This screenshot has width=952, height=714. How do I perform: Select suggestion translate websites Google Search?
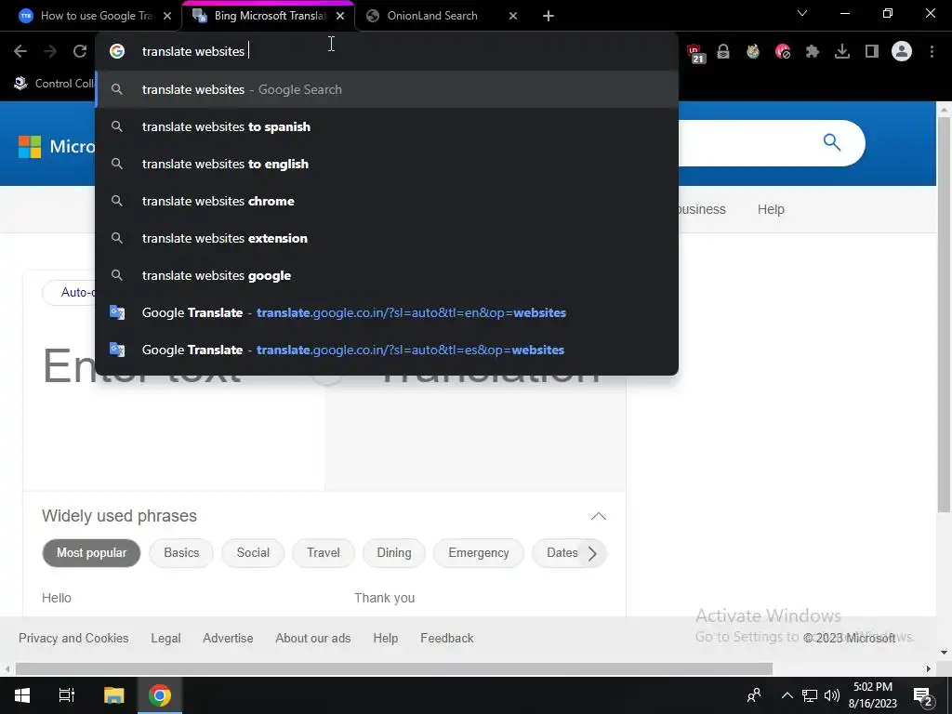coord(387,89)
